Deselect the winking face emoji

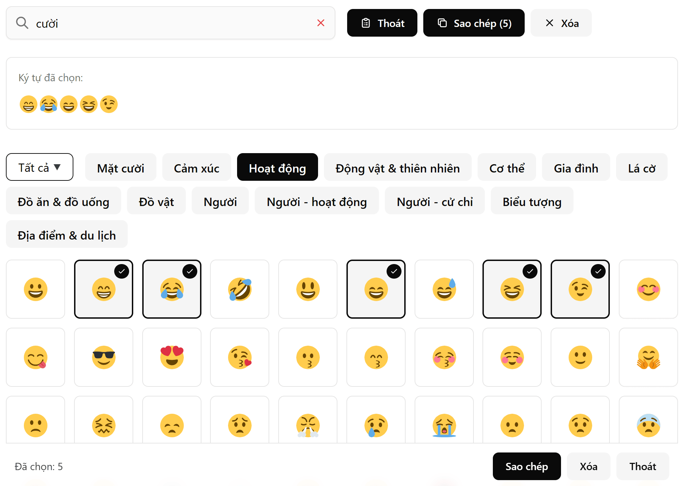click(x=580, y=289)
